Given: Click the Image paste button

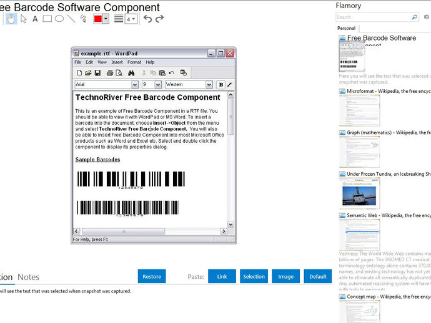Looking at the screenshot, I should coord(285,276).
